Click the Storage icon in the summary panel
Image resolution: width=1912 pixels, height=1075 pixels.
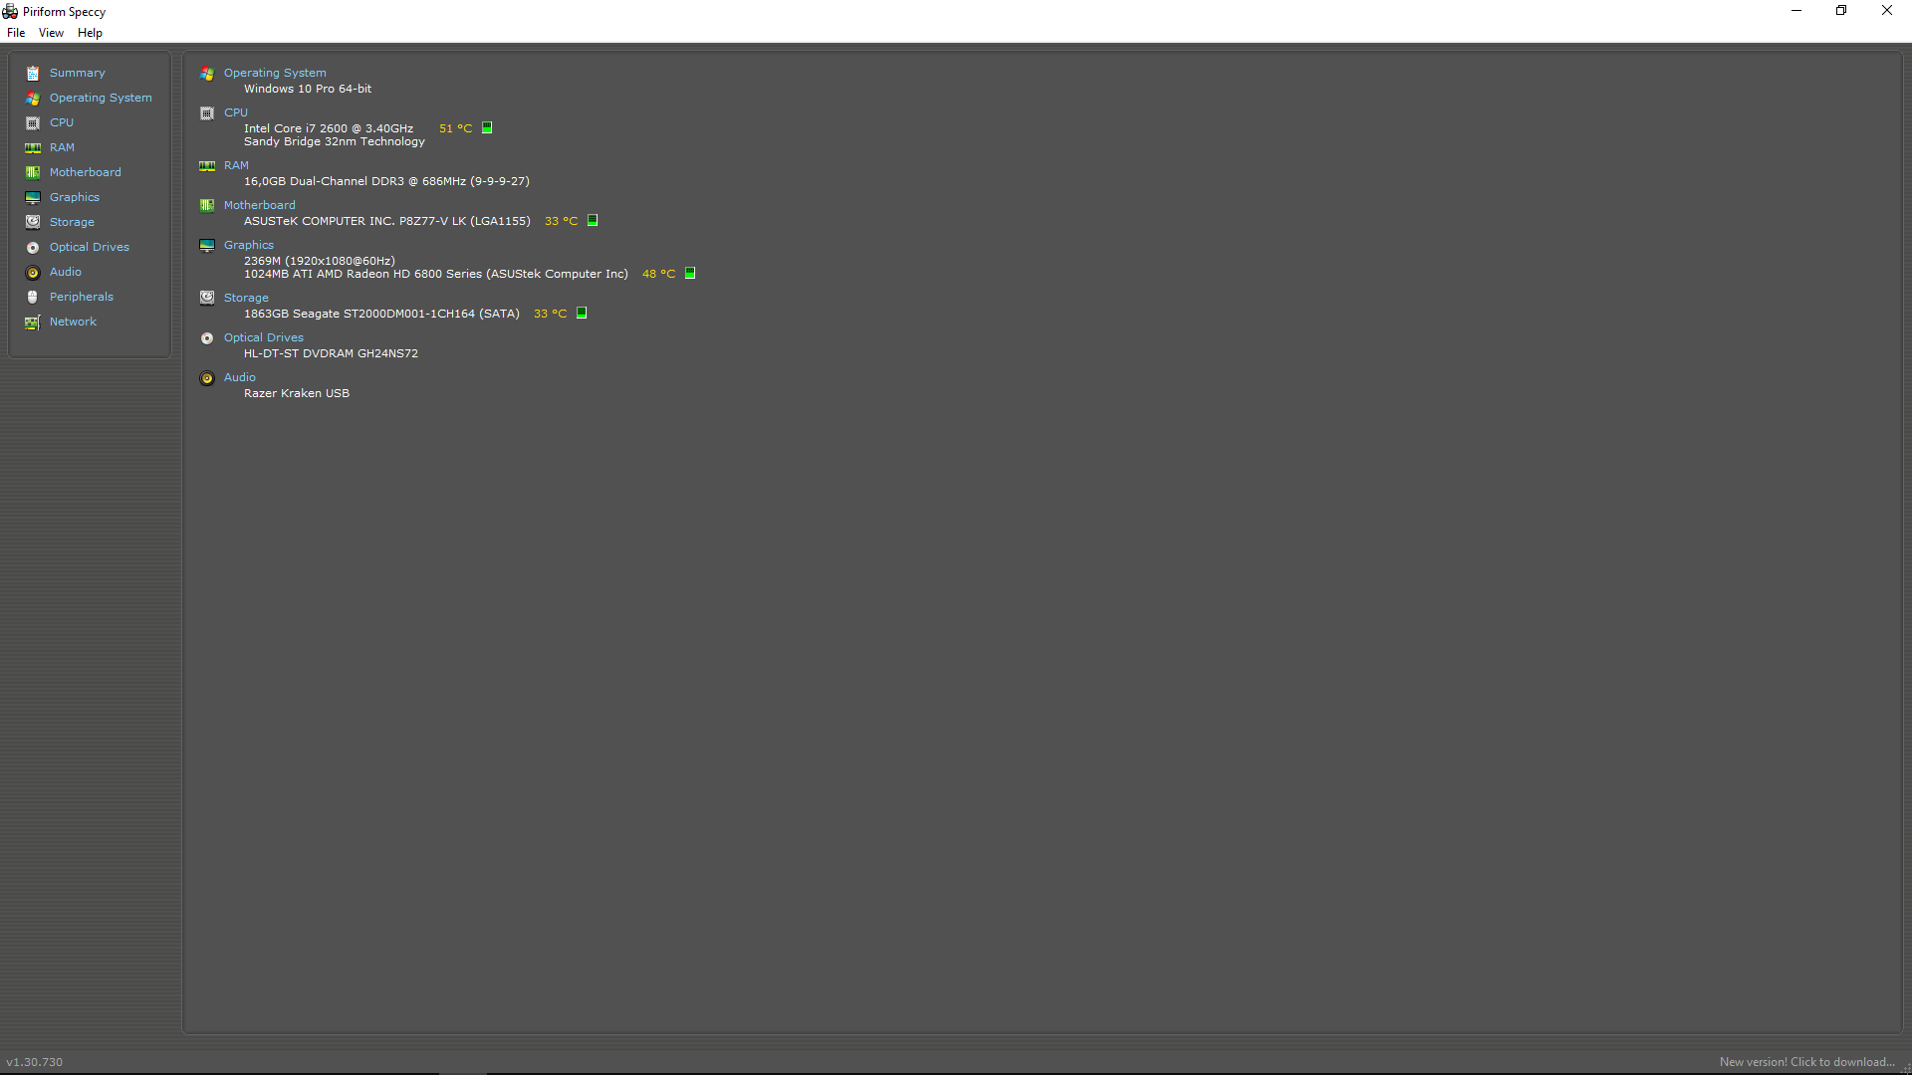point(207,298)
